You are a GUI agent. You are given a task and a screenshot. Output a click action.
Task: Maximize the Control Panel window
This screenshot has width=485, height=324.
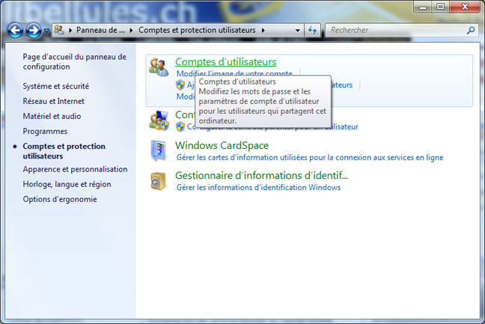click(440, 7)
